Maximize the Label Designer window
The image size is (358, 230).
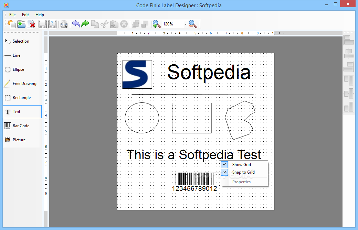click(335, 4)
